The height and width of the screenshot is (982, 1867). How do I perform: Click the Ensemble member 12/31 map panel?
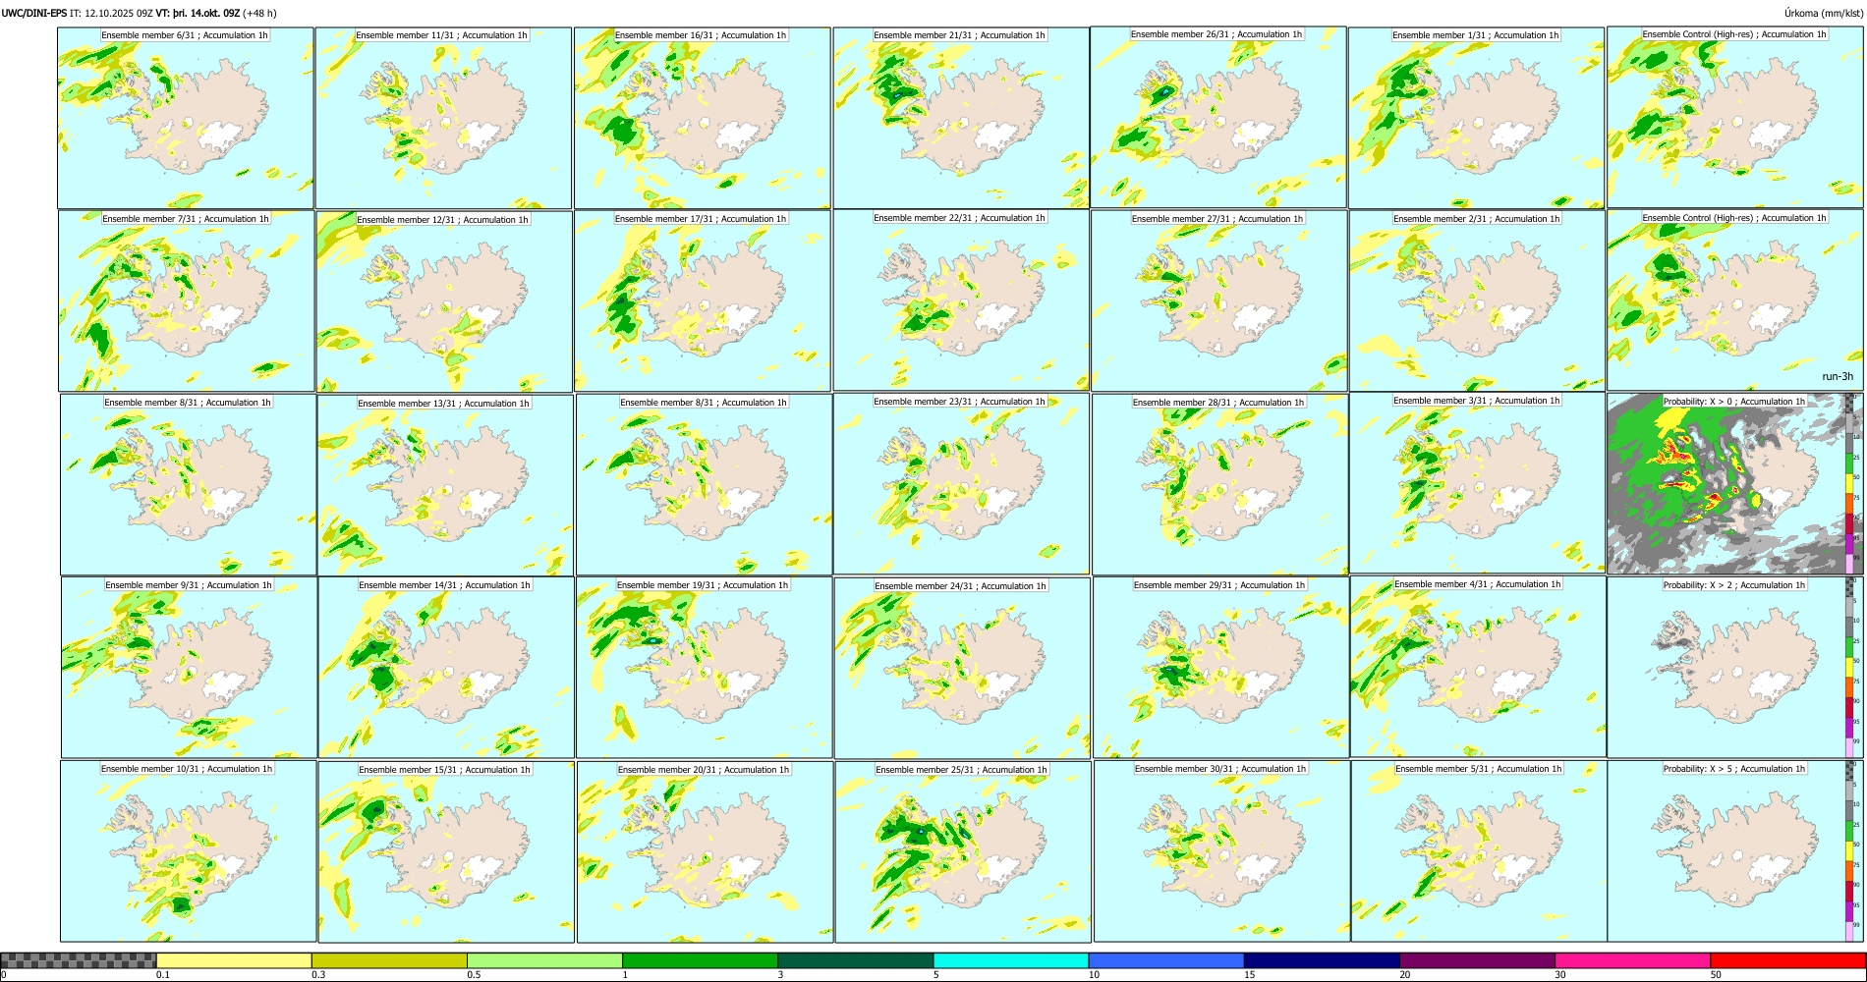tap(444, 301)
